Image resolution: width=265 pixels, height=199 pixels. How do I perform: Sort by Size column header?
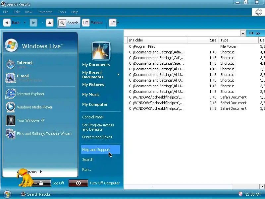(x=203, y=40)
